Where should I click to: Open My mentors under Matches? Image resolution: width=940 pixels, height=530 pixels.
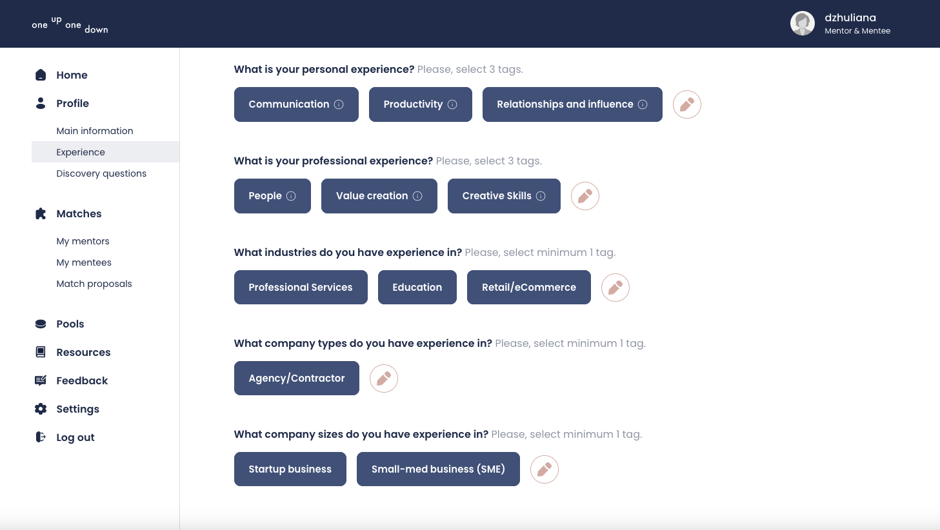tap(83, 241)
